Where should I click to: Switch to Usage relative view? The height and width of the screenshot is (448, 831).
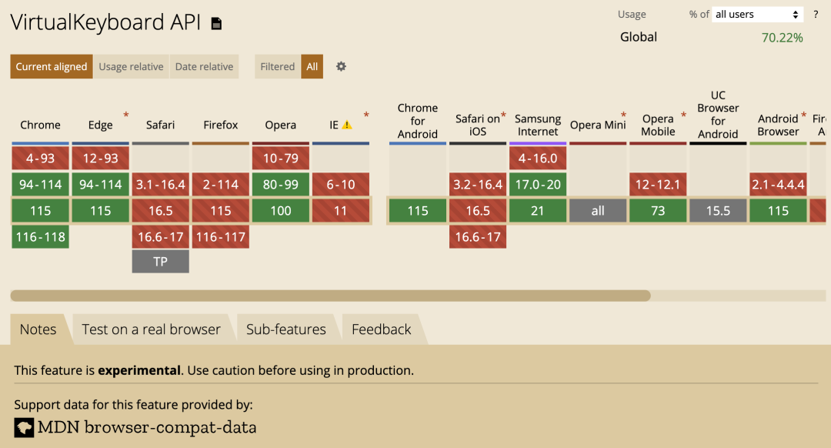131,66
